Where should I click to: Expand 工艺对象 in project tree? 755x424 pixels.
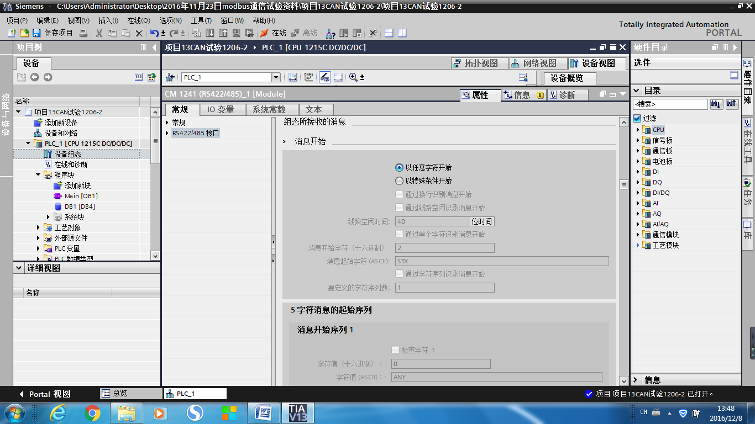(38, 227)
